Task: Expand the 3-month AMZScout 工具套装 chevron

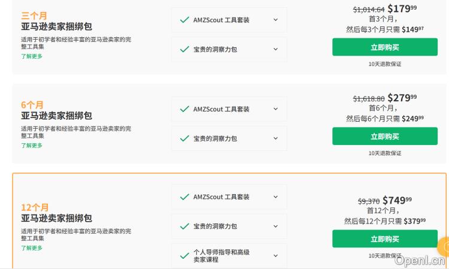Action: pyautogui.click(x=275, y=20)
